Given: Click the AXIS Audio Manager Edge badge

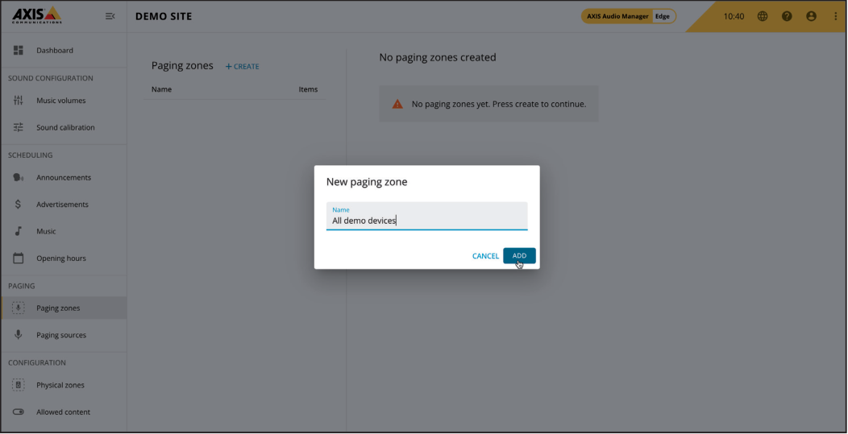Looking at the screenshot, I should point(629,16).
